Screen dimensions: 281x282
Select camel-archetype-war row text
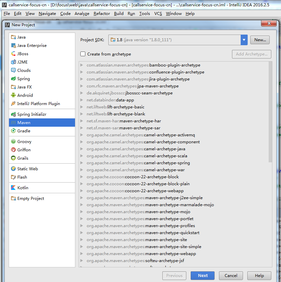click(136, 170)
